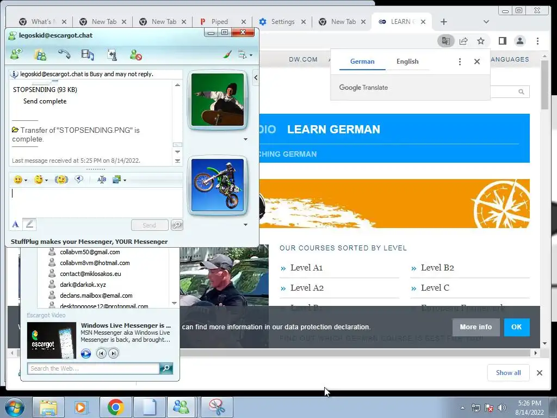The image size is (557, 418).
Task: Open the Level B2 course link
Action: tap(437, 268)
